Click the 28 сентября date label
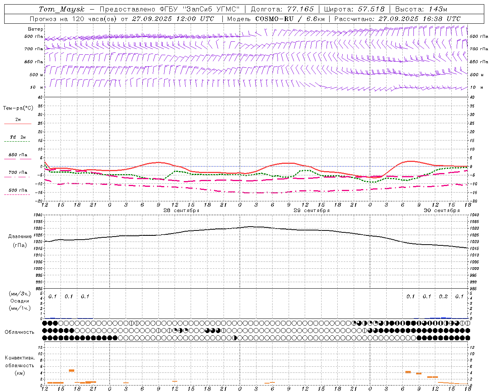 (181, 211)
